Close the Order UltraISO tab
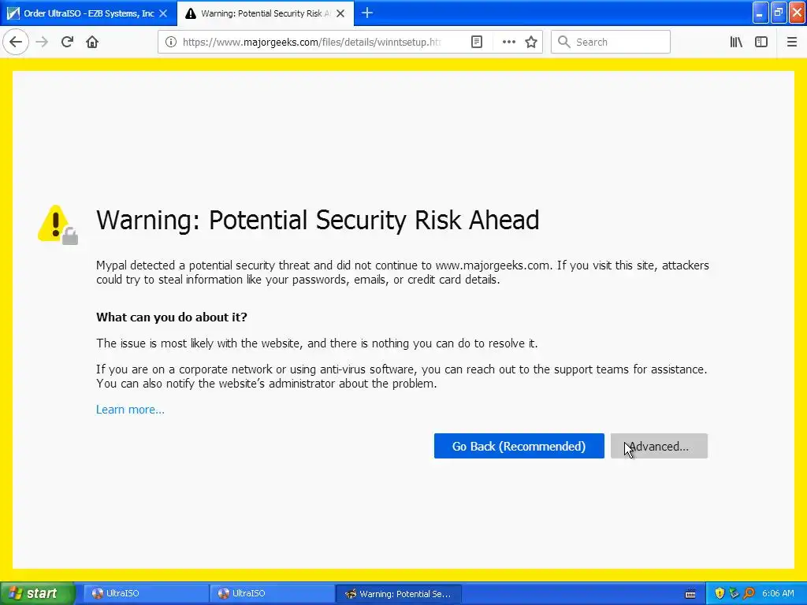The width and height of the screenshot is (807, 605). click(x=163, y=13)
